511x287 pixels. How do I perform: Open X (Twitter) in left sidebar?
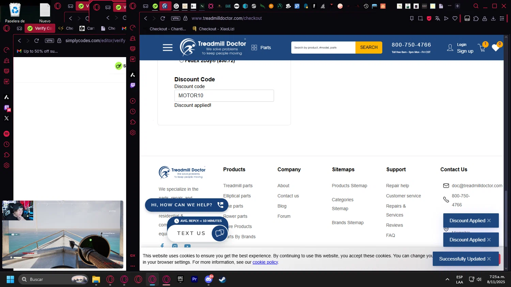[x=6, y=118]
